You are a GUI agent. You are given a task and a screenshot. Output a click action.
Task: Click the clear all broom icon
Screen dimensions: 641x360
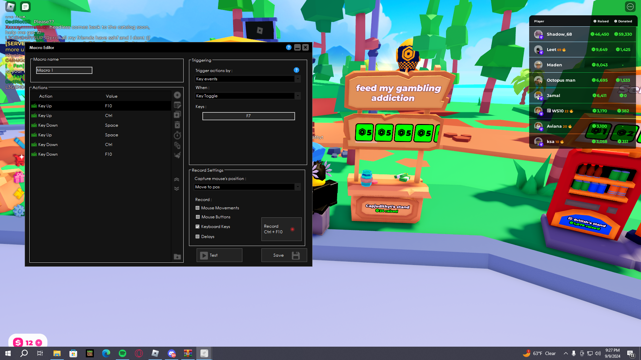point(177,155)
